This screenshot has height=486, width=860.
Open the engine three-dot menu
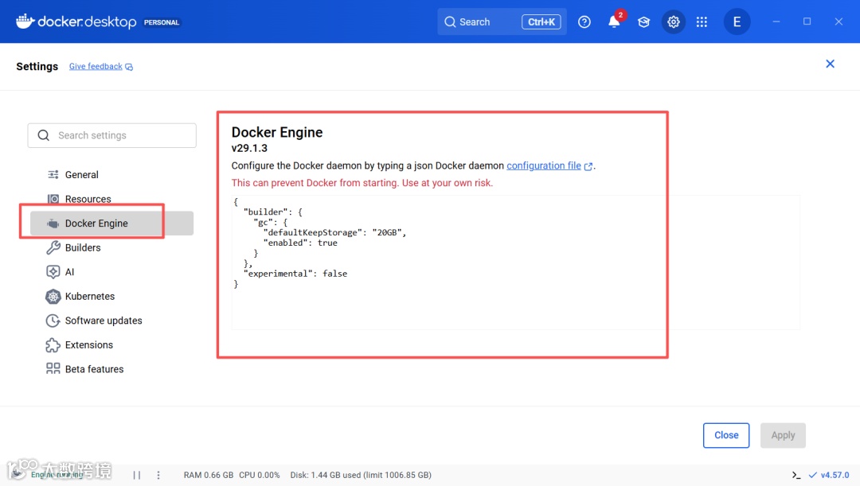(x=158, y=475)
